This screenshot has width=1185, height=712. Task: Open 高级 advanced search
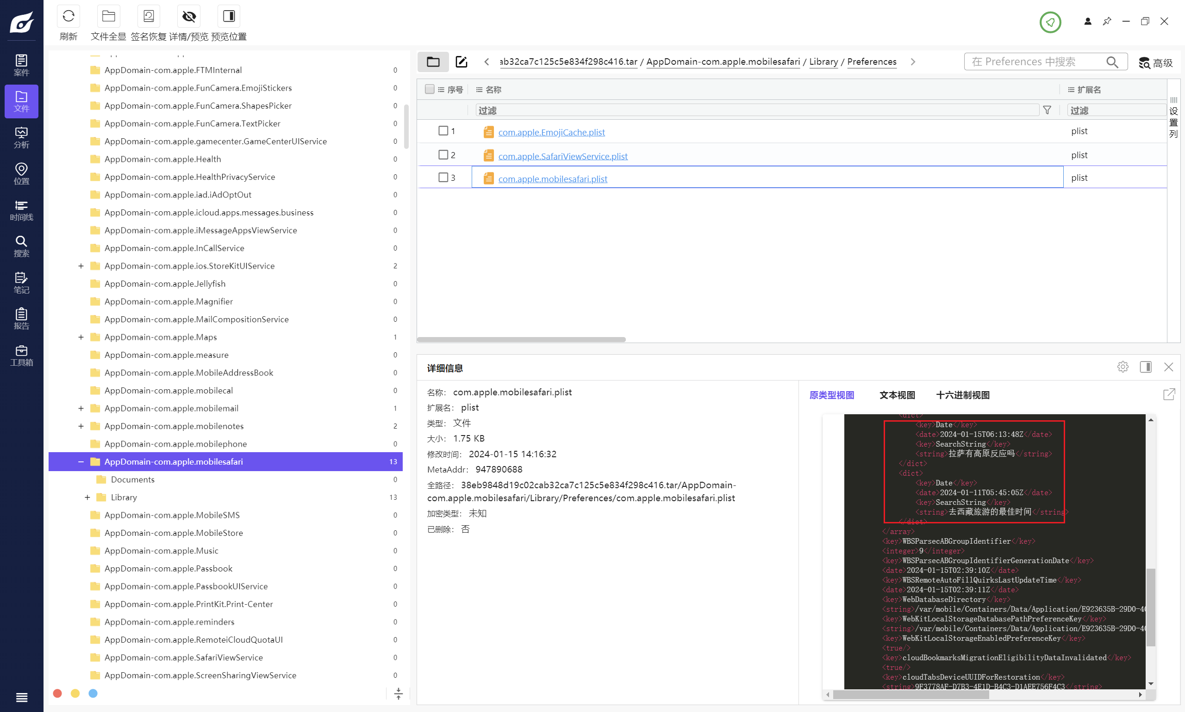click(x=1155, y=62)
